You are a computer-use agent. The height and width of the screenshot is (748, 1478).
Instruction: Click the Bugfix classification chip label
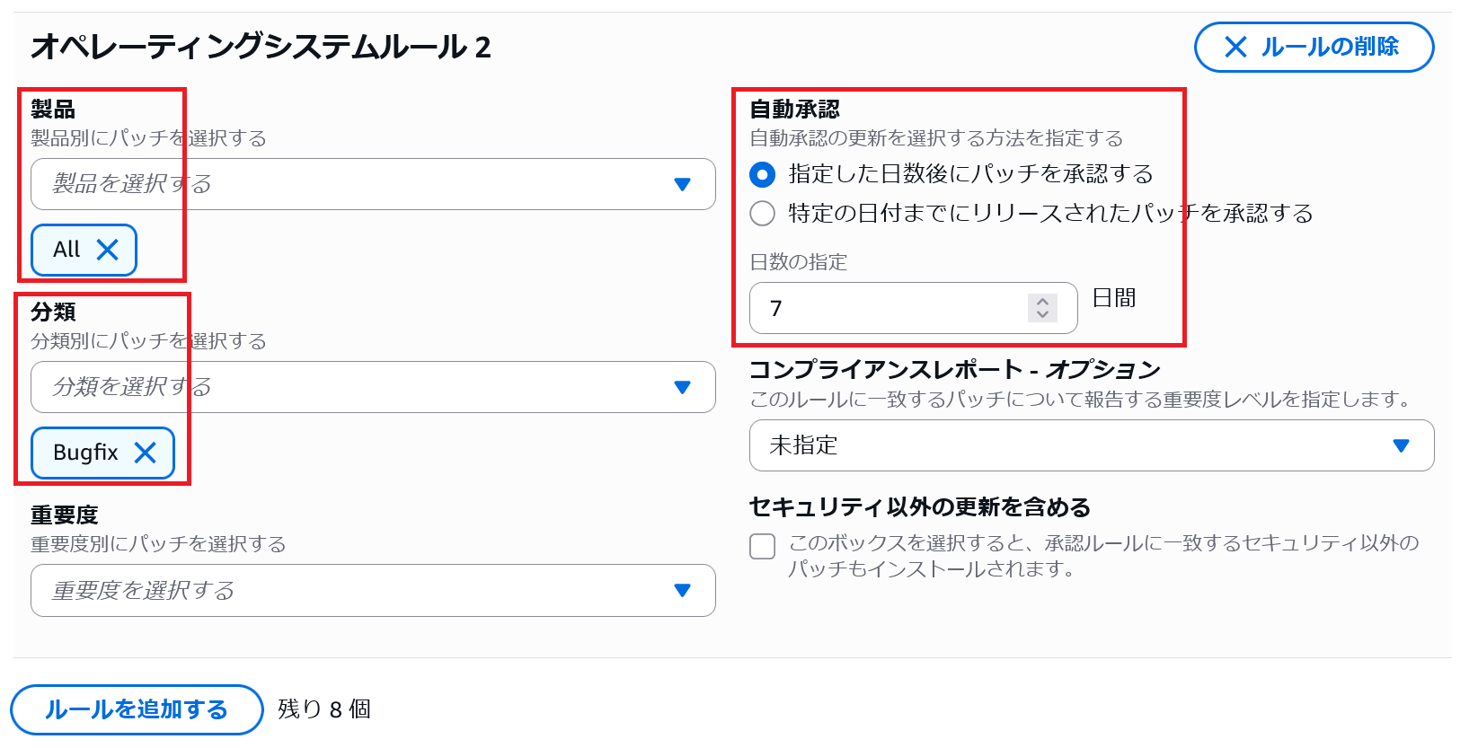[x=85, y=453]
